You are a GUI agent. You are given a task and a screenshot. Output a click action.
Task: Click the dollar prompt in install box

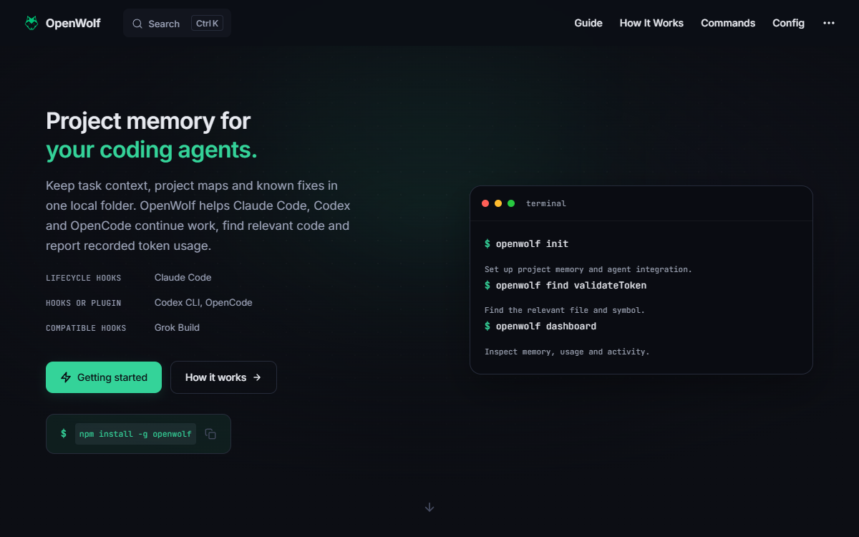click(x=64, y=434)
